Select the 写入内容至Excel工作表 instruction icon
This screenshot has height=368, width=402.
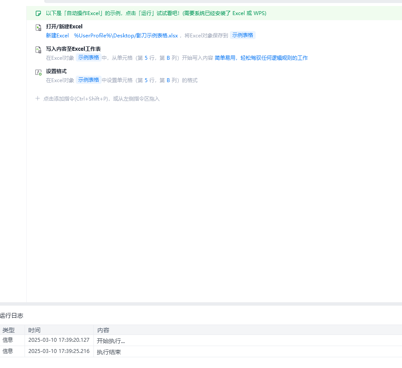[x=38, y=50]
